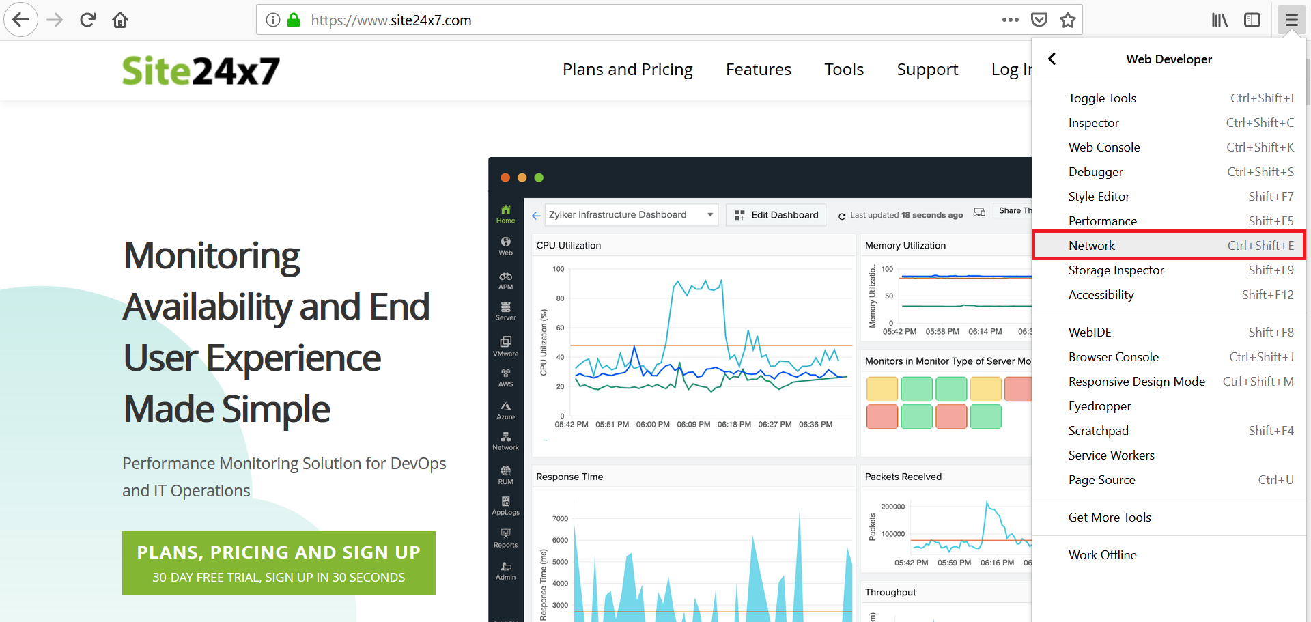
Task: Save page to Pocket icon
Action: [x=1039, y=20]
